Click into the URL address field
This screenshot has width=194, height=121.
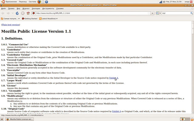click(x=91, y=13)
